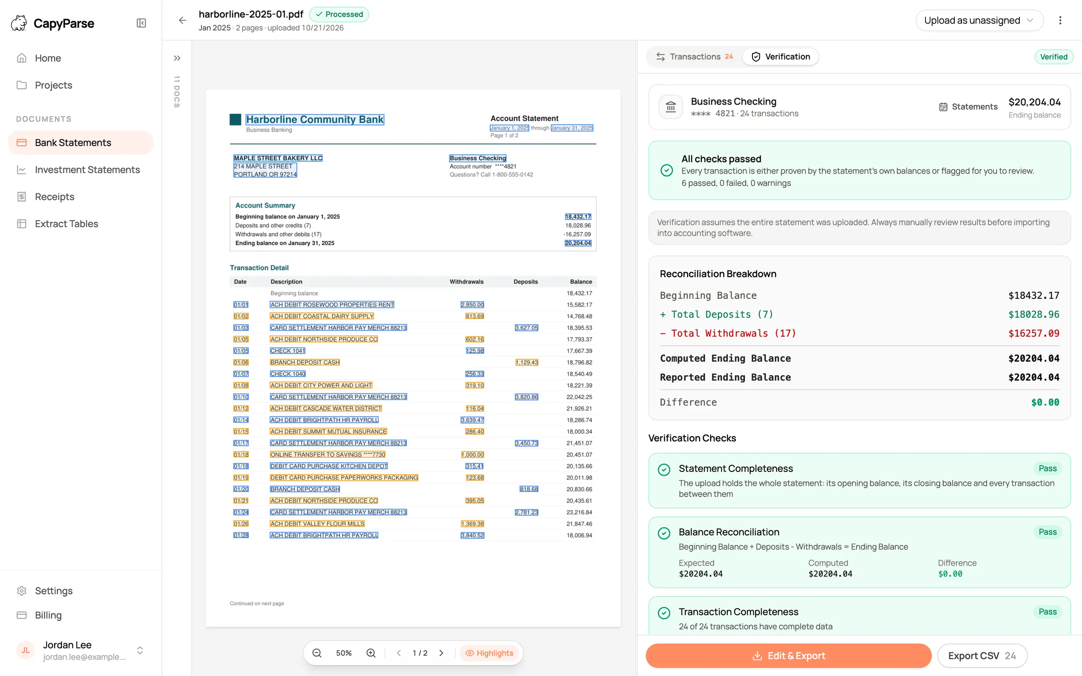
Task: Collapse the sidebar panel icon
Action: tap(141, 23)
